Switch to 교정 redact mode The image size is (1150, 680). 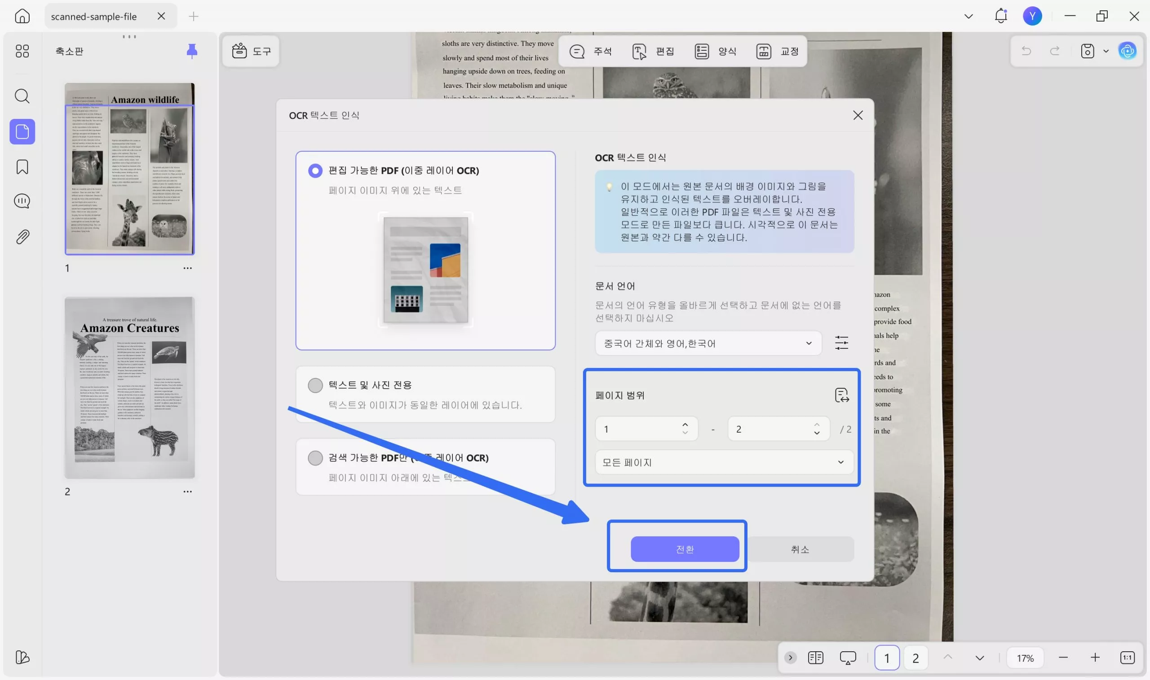click(777, 51)
